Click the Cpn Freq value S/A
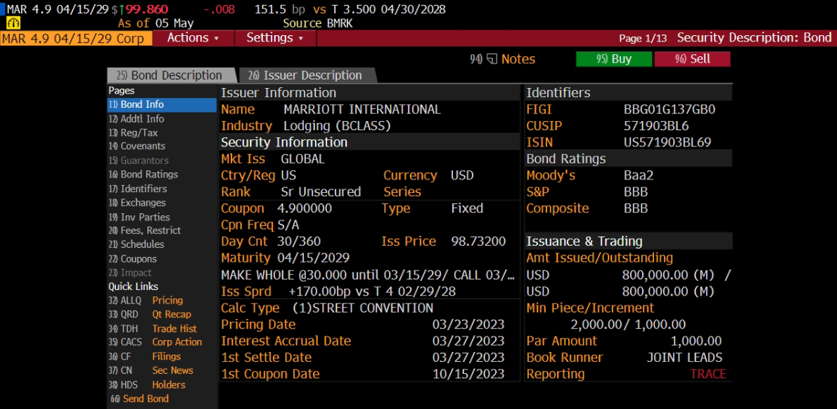 pos(288,225)
